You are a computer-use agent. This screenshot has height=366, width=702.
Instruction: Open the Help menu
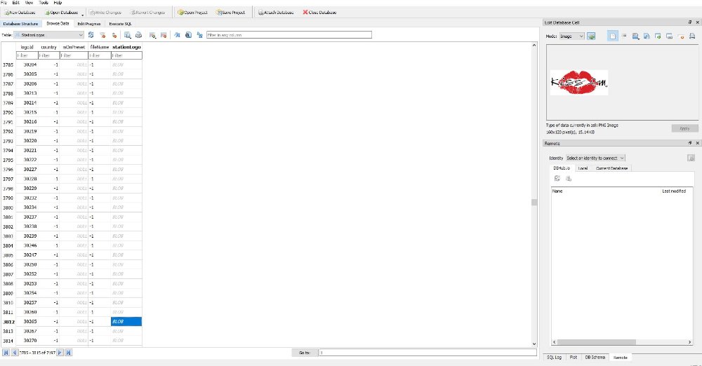pyautogui.click(x=58, y=3)
